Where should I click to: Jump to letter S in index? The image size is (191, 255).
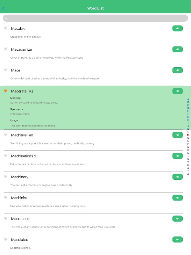coord(188,153)
